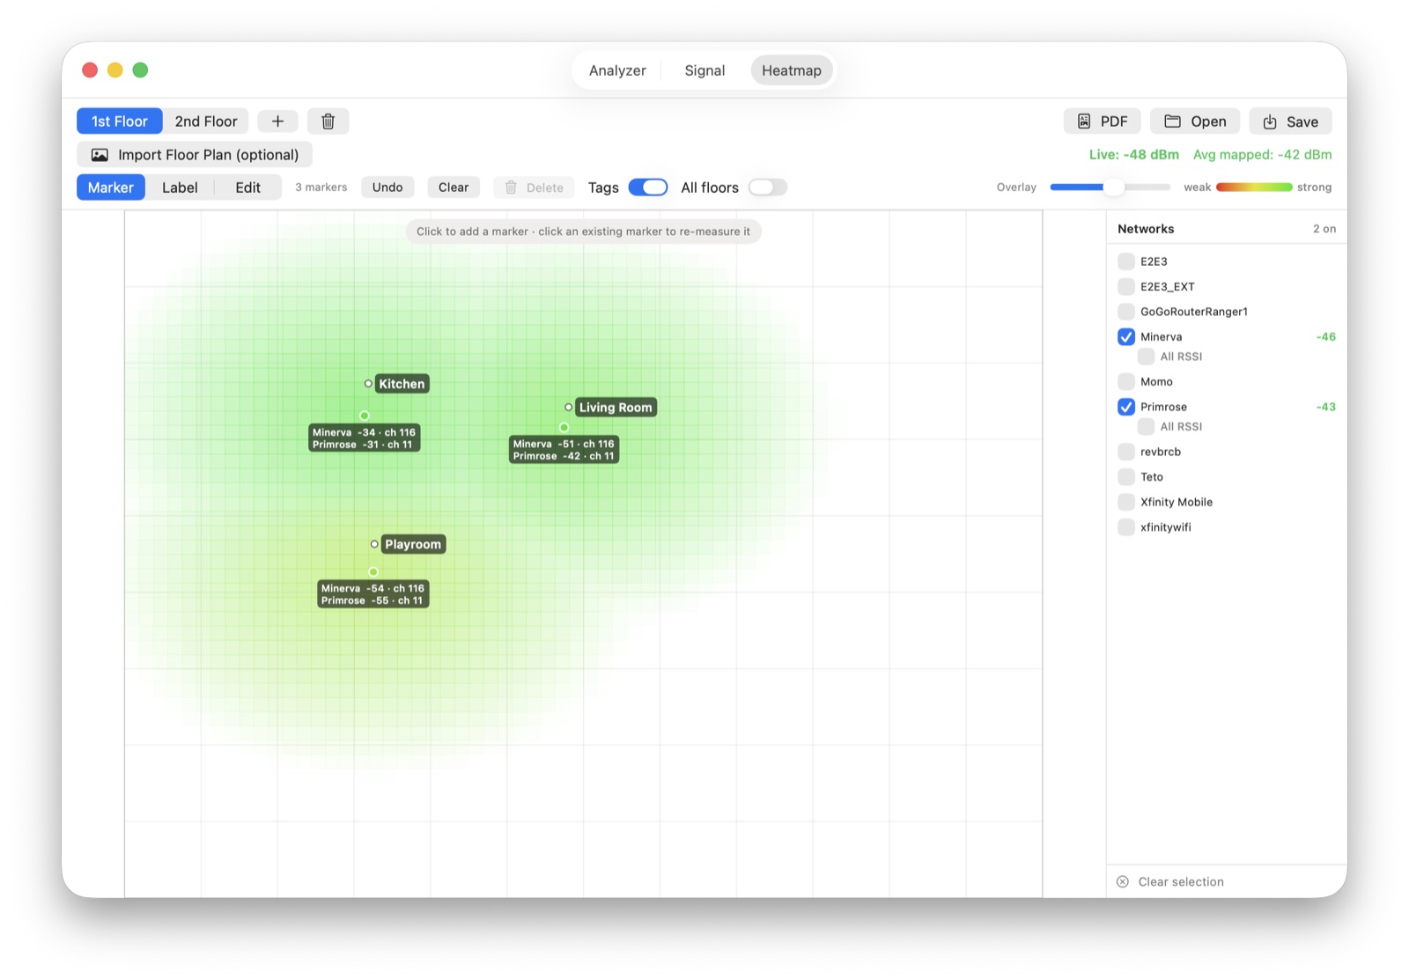
Task: Add a new floor with the plus button
Action: 277,121
